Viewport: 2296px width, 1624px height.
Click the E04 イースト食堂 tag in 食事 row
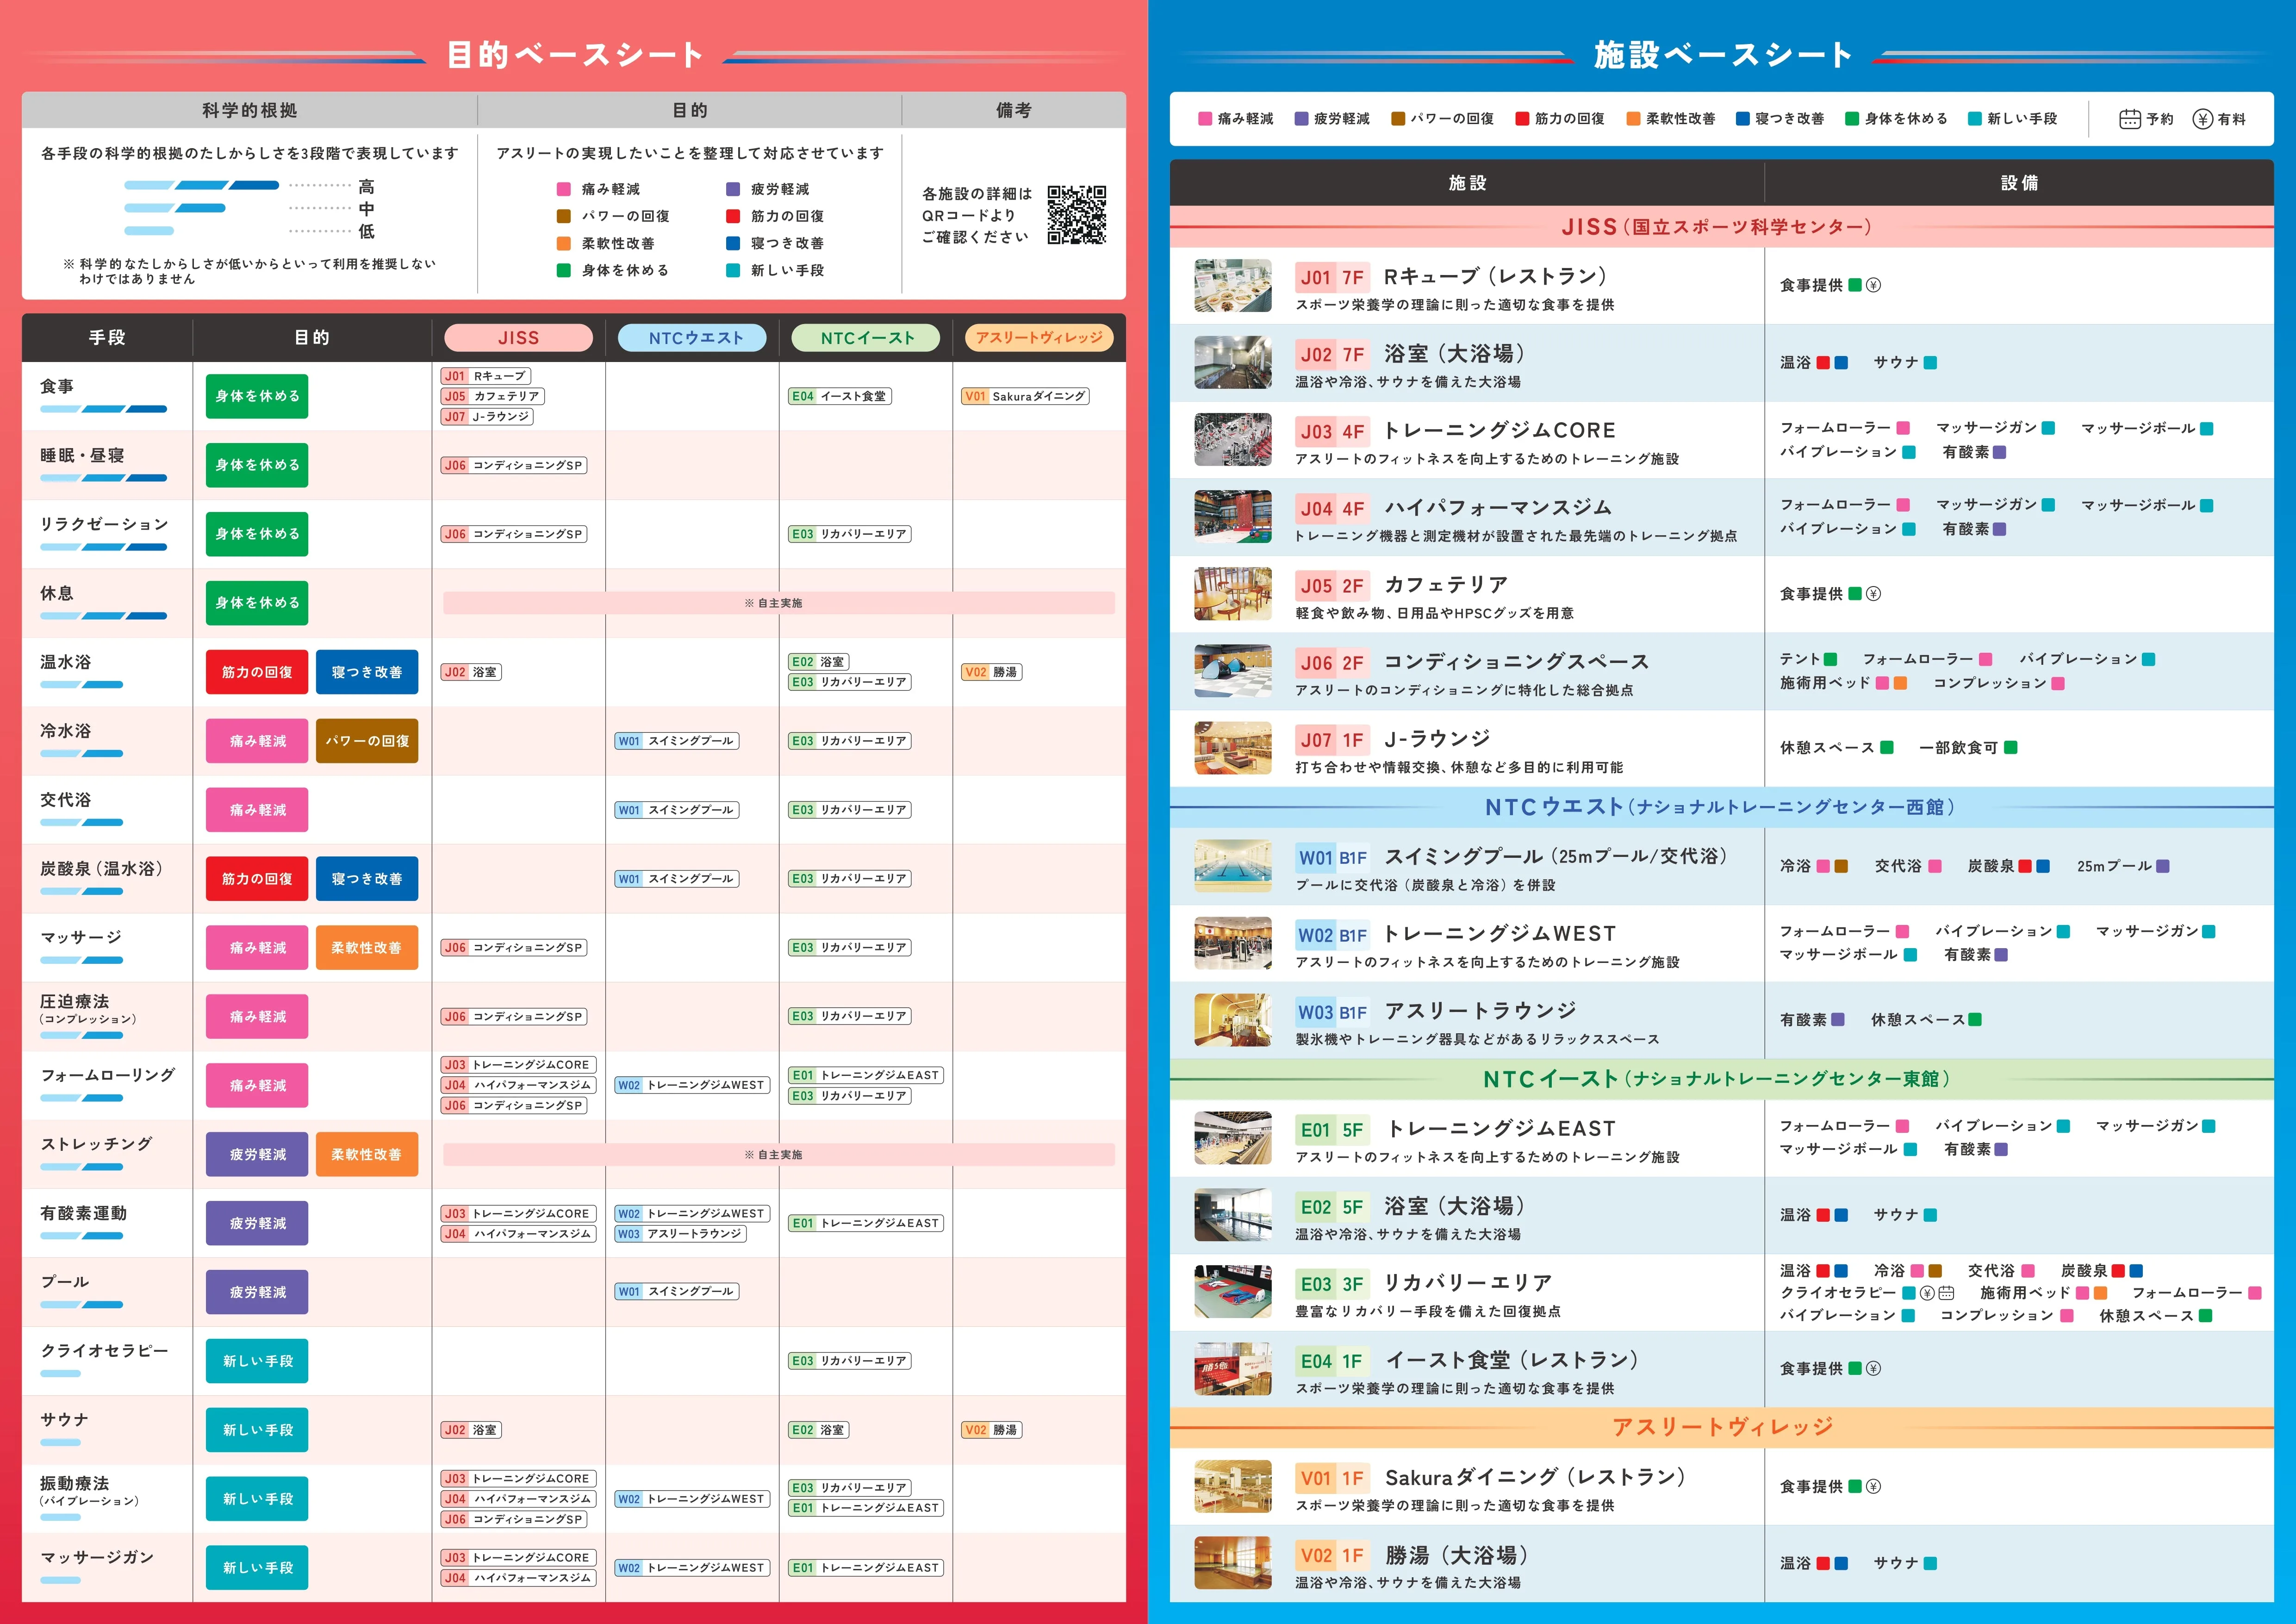click(x=839, y=396)
